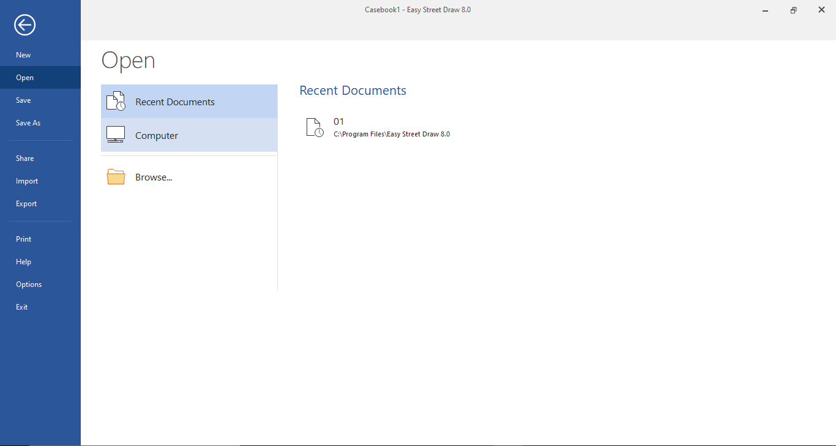The image size is (836, 446).
Task: Choose Save from the left menu
Action: pos(40,100)
